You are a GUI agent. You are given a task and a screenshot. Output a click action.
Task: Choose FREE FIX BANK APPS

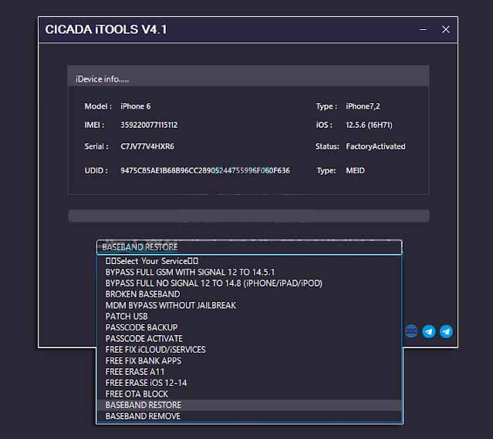point(249,360)
